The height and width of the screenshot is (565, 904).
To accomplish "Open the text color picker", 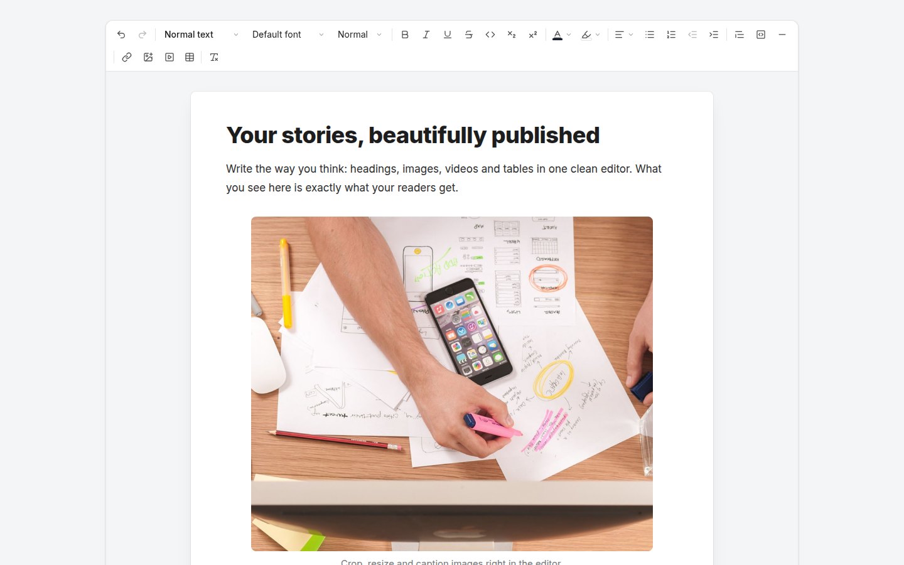I will click(561, 35).
